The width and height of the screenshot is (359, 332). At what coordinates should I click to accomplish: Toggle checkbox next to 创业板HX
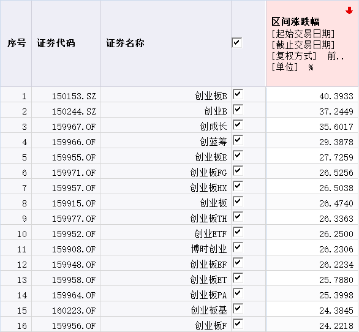click(238, 186)
